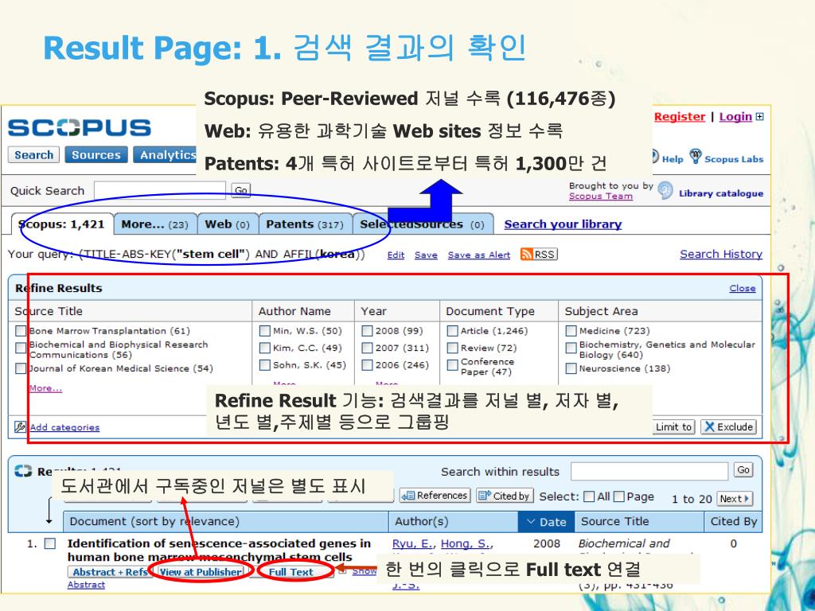Go to Next results page
The width and height of the screenshot is (815, 611).
[x=735, y=499]
